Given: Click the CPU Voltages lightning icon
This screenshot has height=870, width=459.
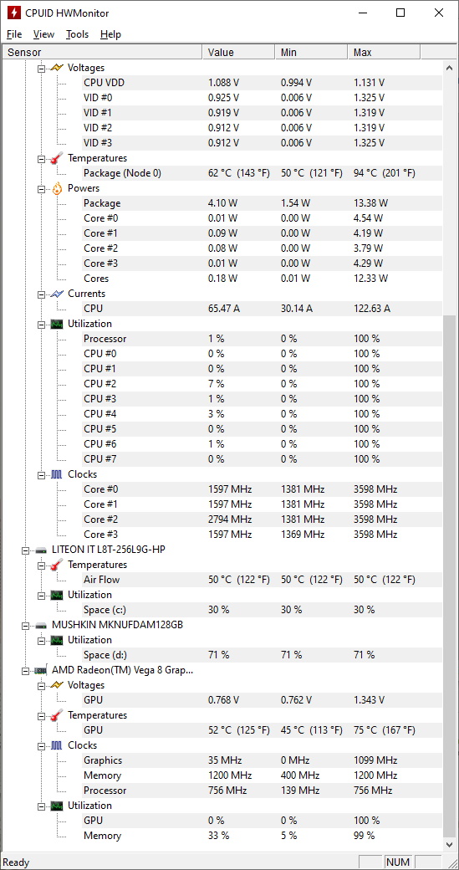Looking at the screenshot, I should click(57, 68).
